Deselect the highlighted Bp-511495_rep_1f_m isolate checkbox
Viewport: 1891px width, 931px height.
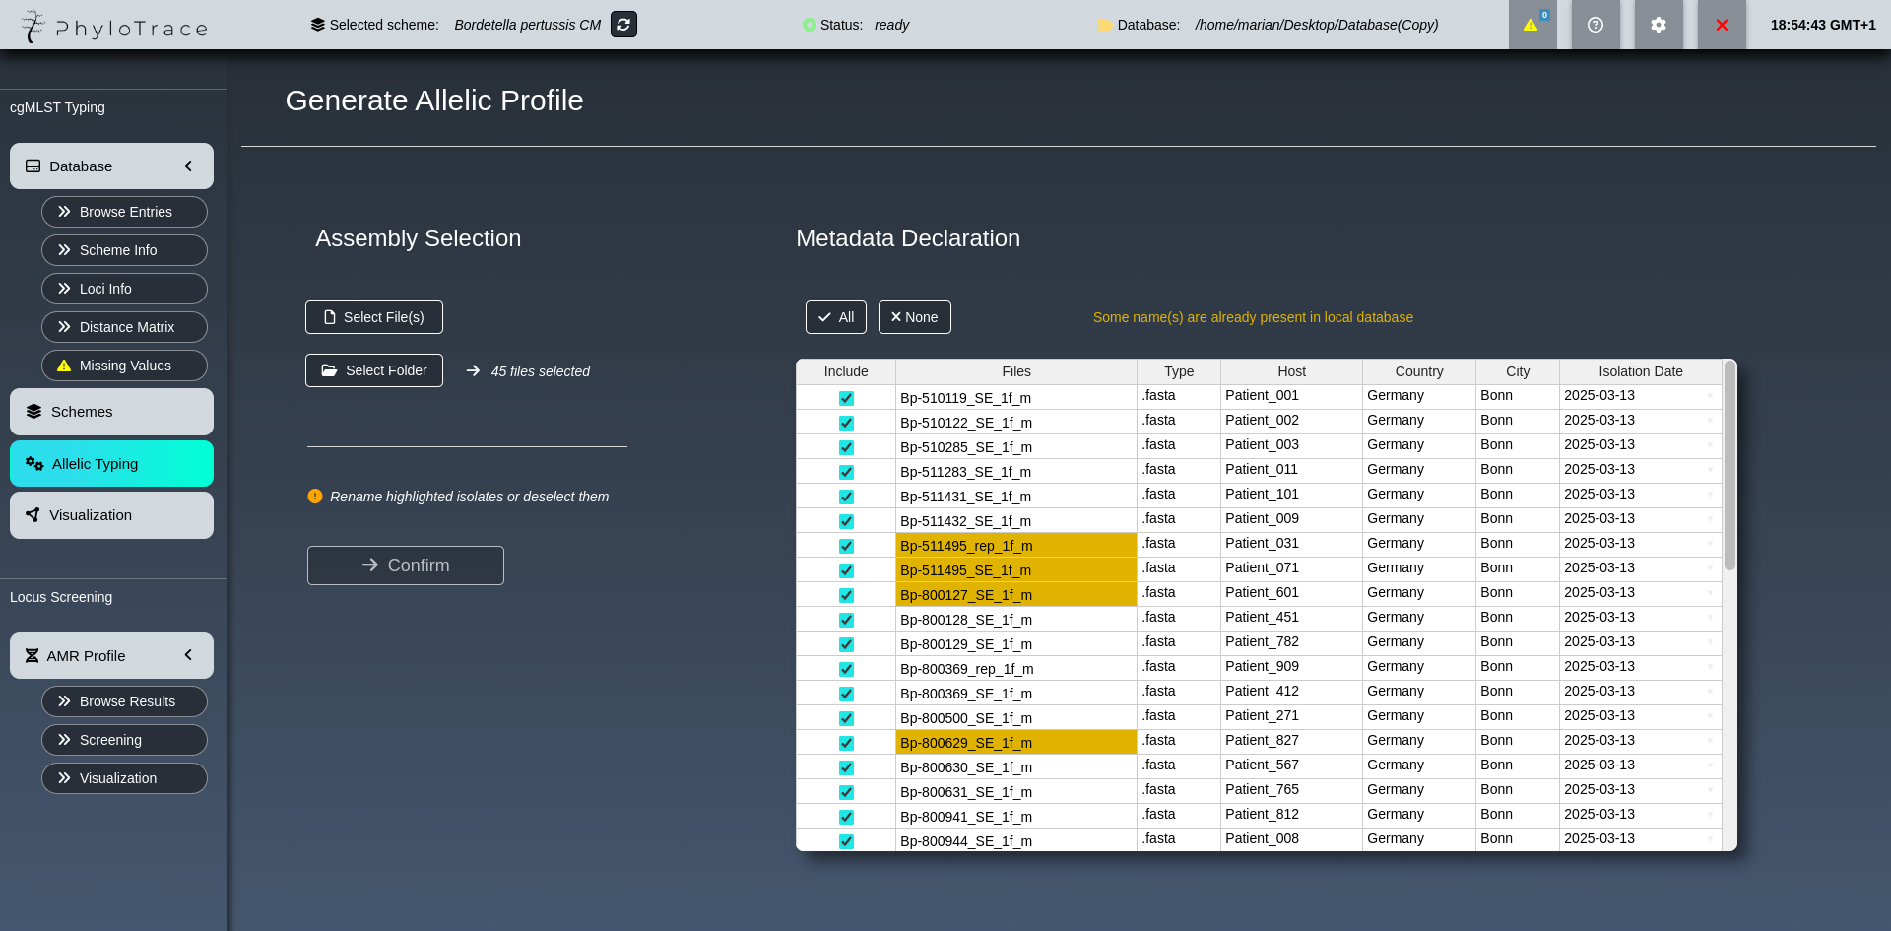pyautogui.click(x=846, y=546)
